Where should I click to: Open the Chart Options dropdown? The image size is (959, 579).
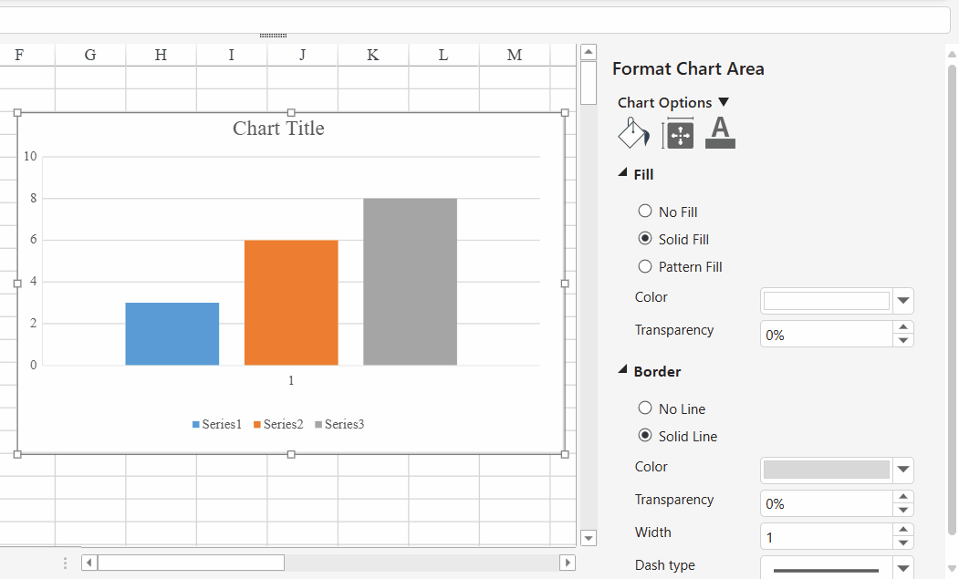(673, 102)
